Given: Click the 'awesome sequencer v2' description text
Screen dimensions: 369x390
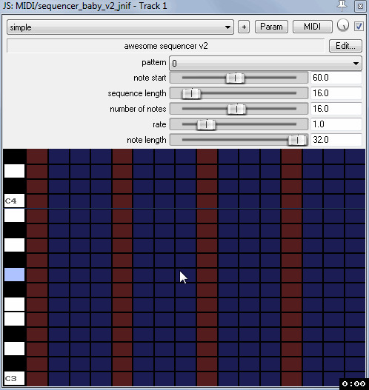Looking at the screenshot, I should click(x=166, y=46).
